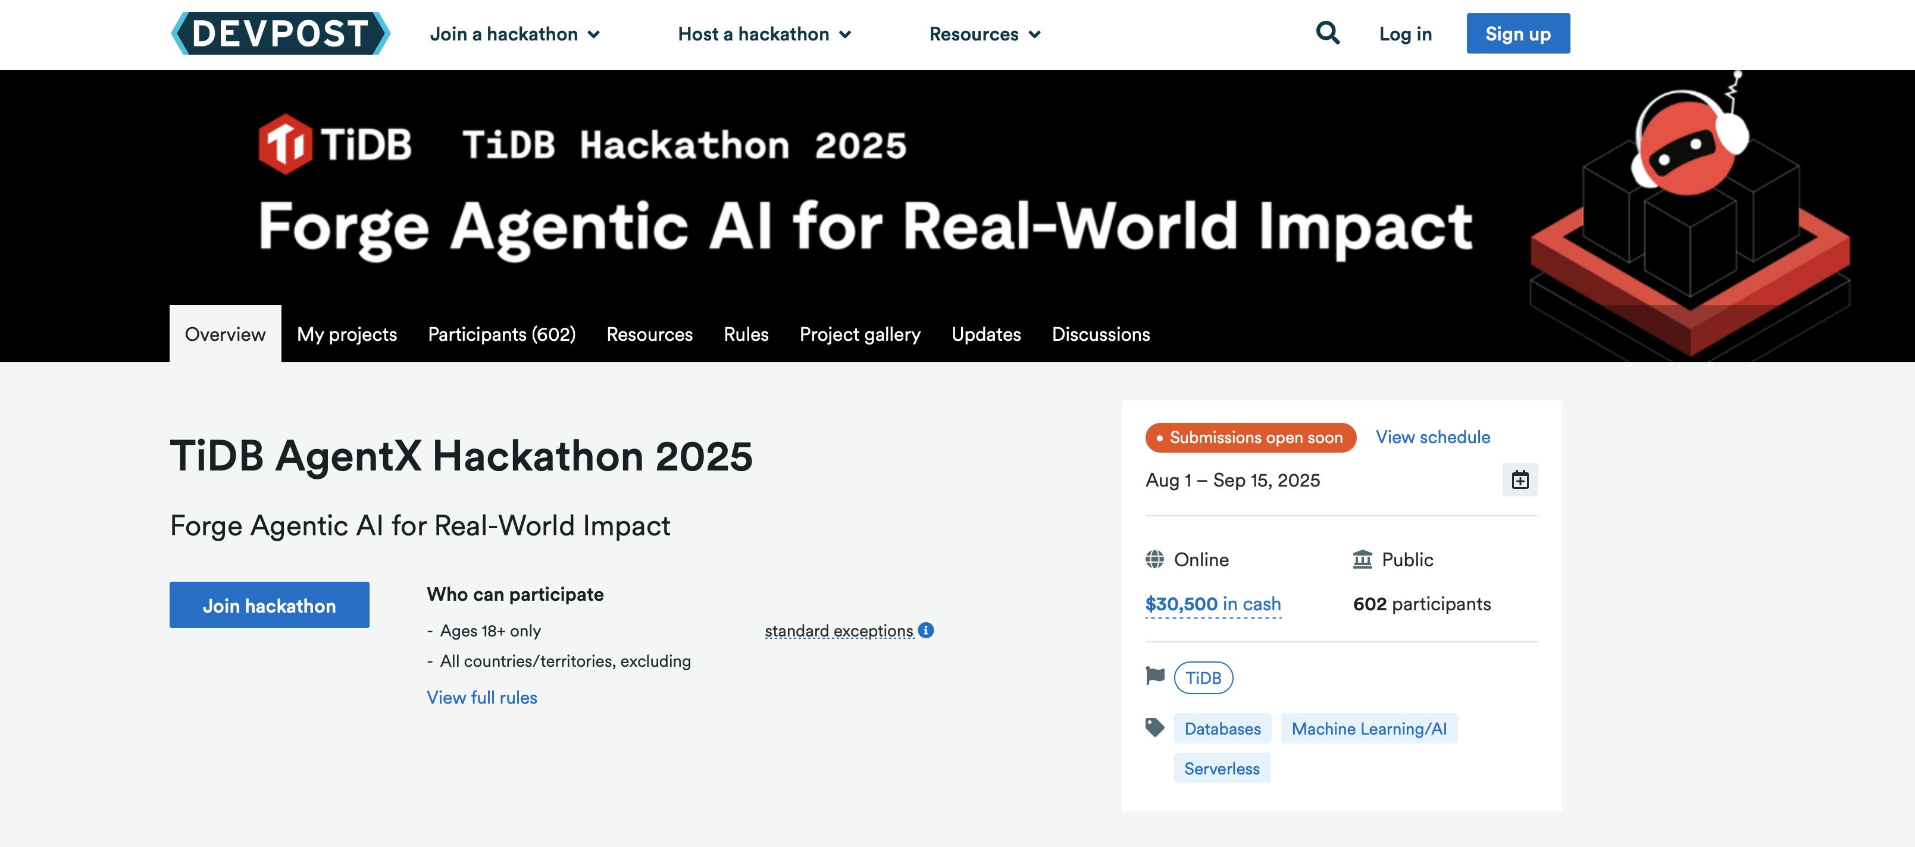Open the Project gallery tab
The image size is (1915, 847).
pyautogui.click(x=859, y=334)
